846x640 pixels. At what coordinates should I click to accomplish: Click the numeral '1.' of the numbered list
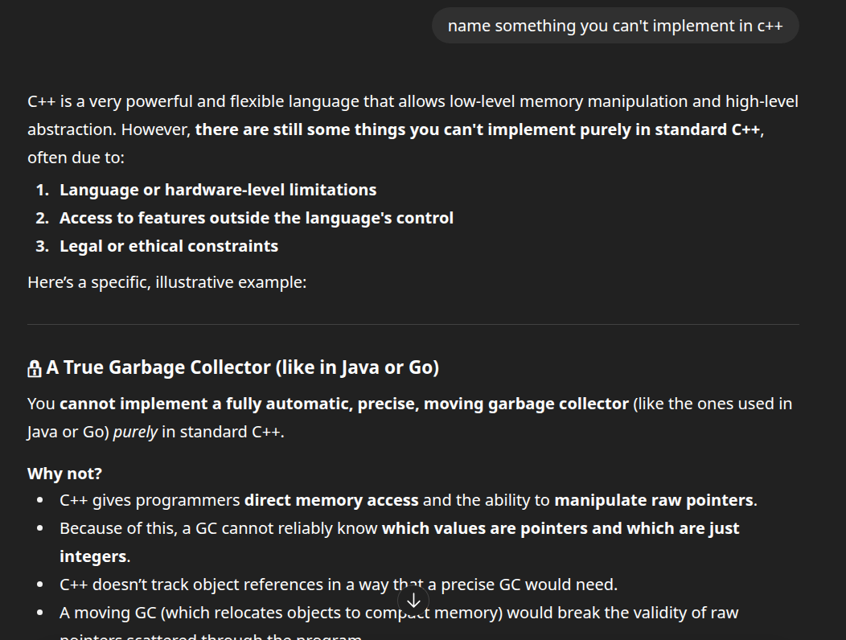point(42,190)
